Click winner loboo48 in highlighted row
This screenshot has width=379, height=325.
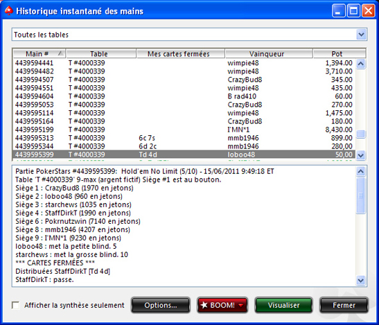[241, 155]
